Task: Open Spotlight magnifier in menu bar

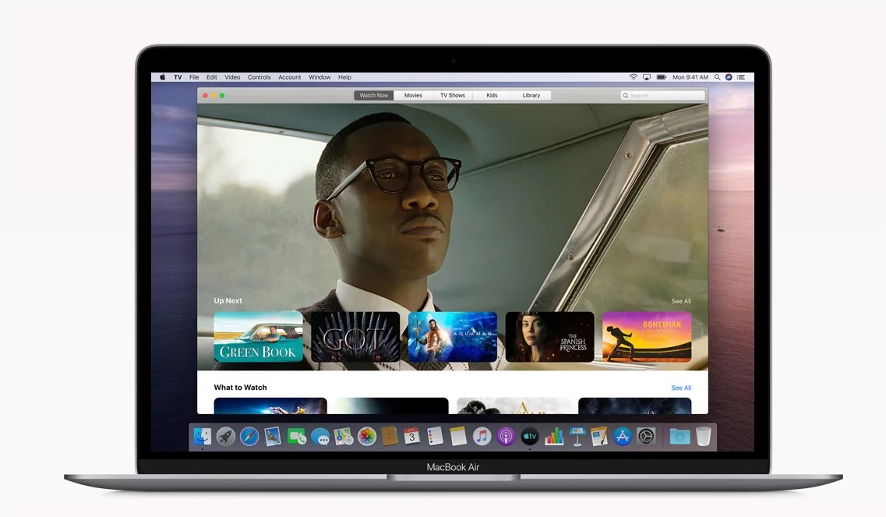Action: pyautogui.click(x=717, y=77)
